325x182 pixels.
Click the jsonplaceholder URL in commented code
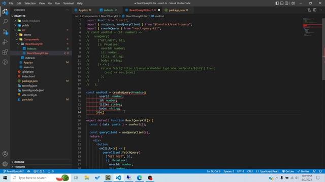162,68
